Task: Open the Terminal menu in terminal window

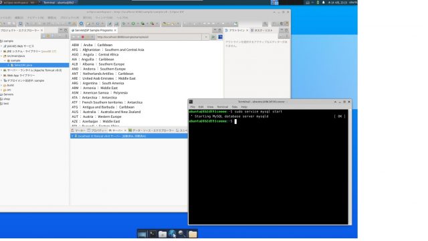Action: click(223, 107)
